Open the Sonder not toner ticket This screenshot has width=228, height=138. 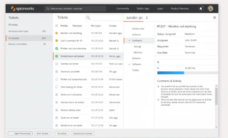[69, 64]
